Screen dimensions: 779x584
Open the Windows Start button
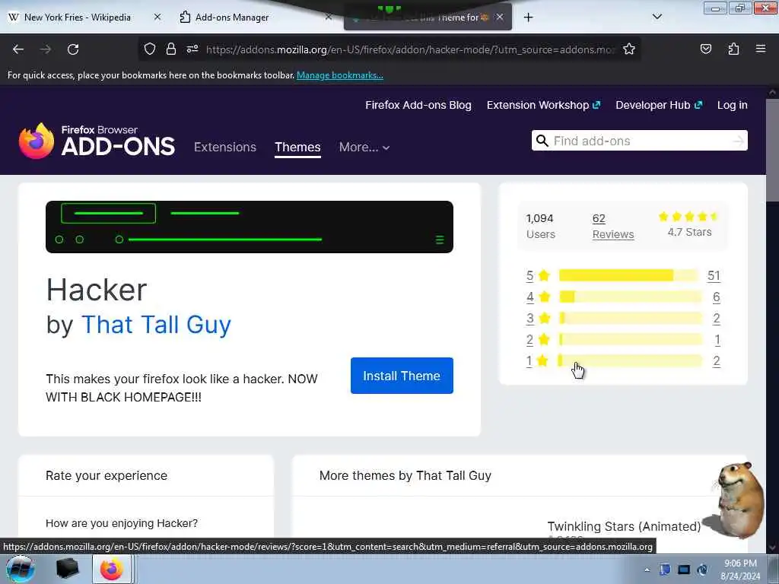tap(21, 569)
